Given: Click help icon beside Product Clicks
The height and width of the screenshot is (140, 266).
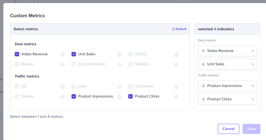Looking at the screenshot, I should (176, 97).
